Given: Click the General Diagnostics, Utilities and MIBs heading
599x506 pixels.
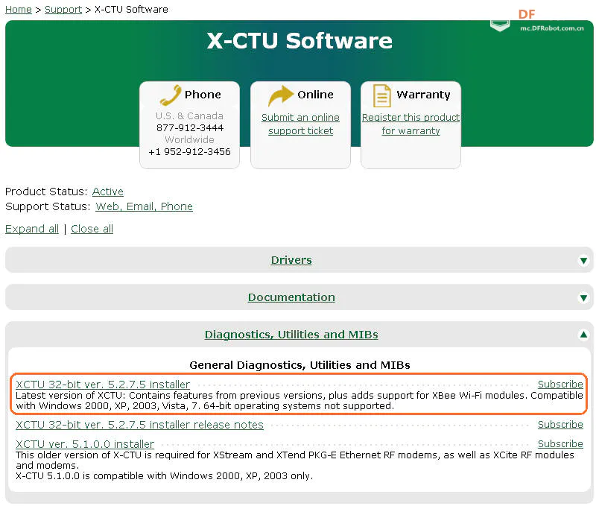Looking at the screenshot, I should tap(299, 365).
